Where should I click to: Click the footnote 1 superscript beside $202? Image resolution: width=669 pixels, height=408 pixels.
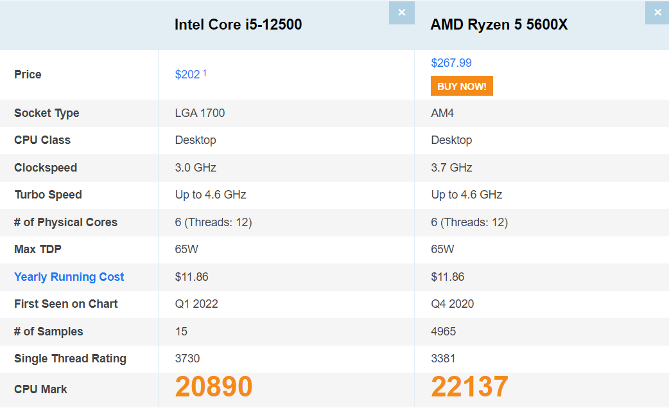tap(205, 73)
